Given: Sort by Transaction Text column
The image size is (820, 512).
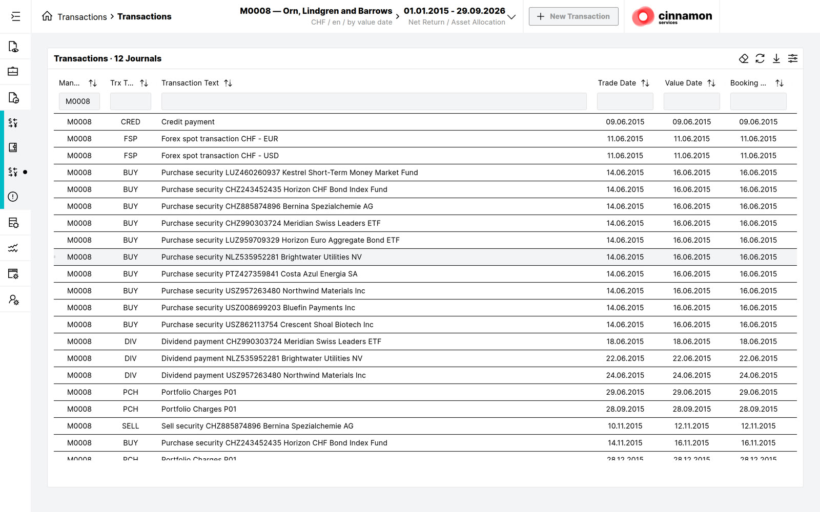Looking at the screenshot, I should [x=228, y=83].
